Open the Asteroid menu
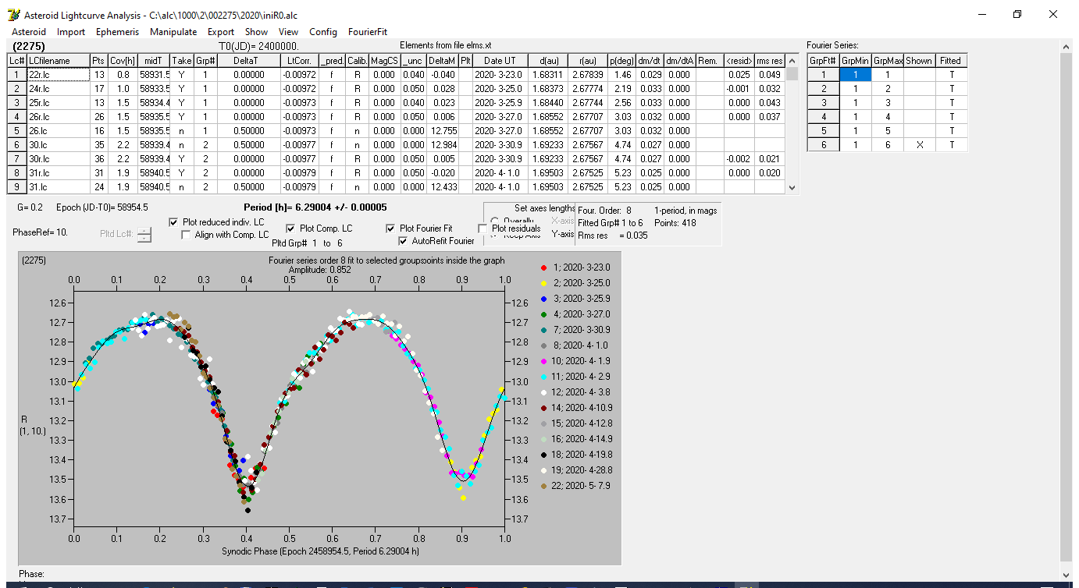This screenshot has height=588, width=1079. point(29,32)
